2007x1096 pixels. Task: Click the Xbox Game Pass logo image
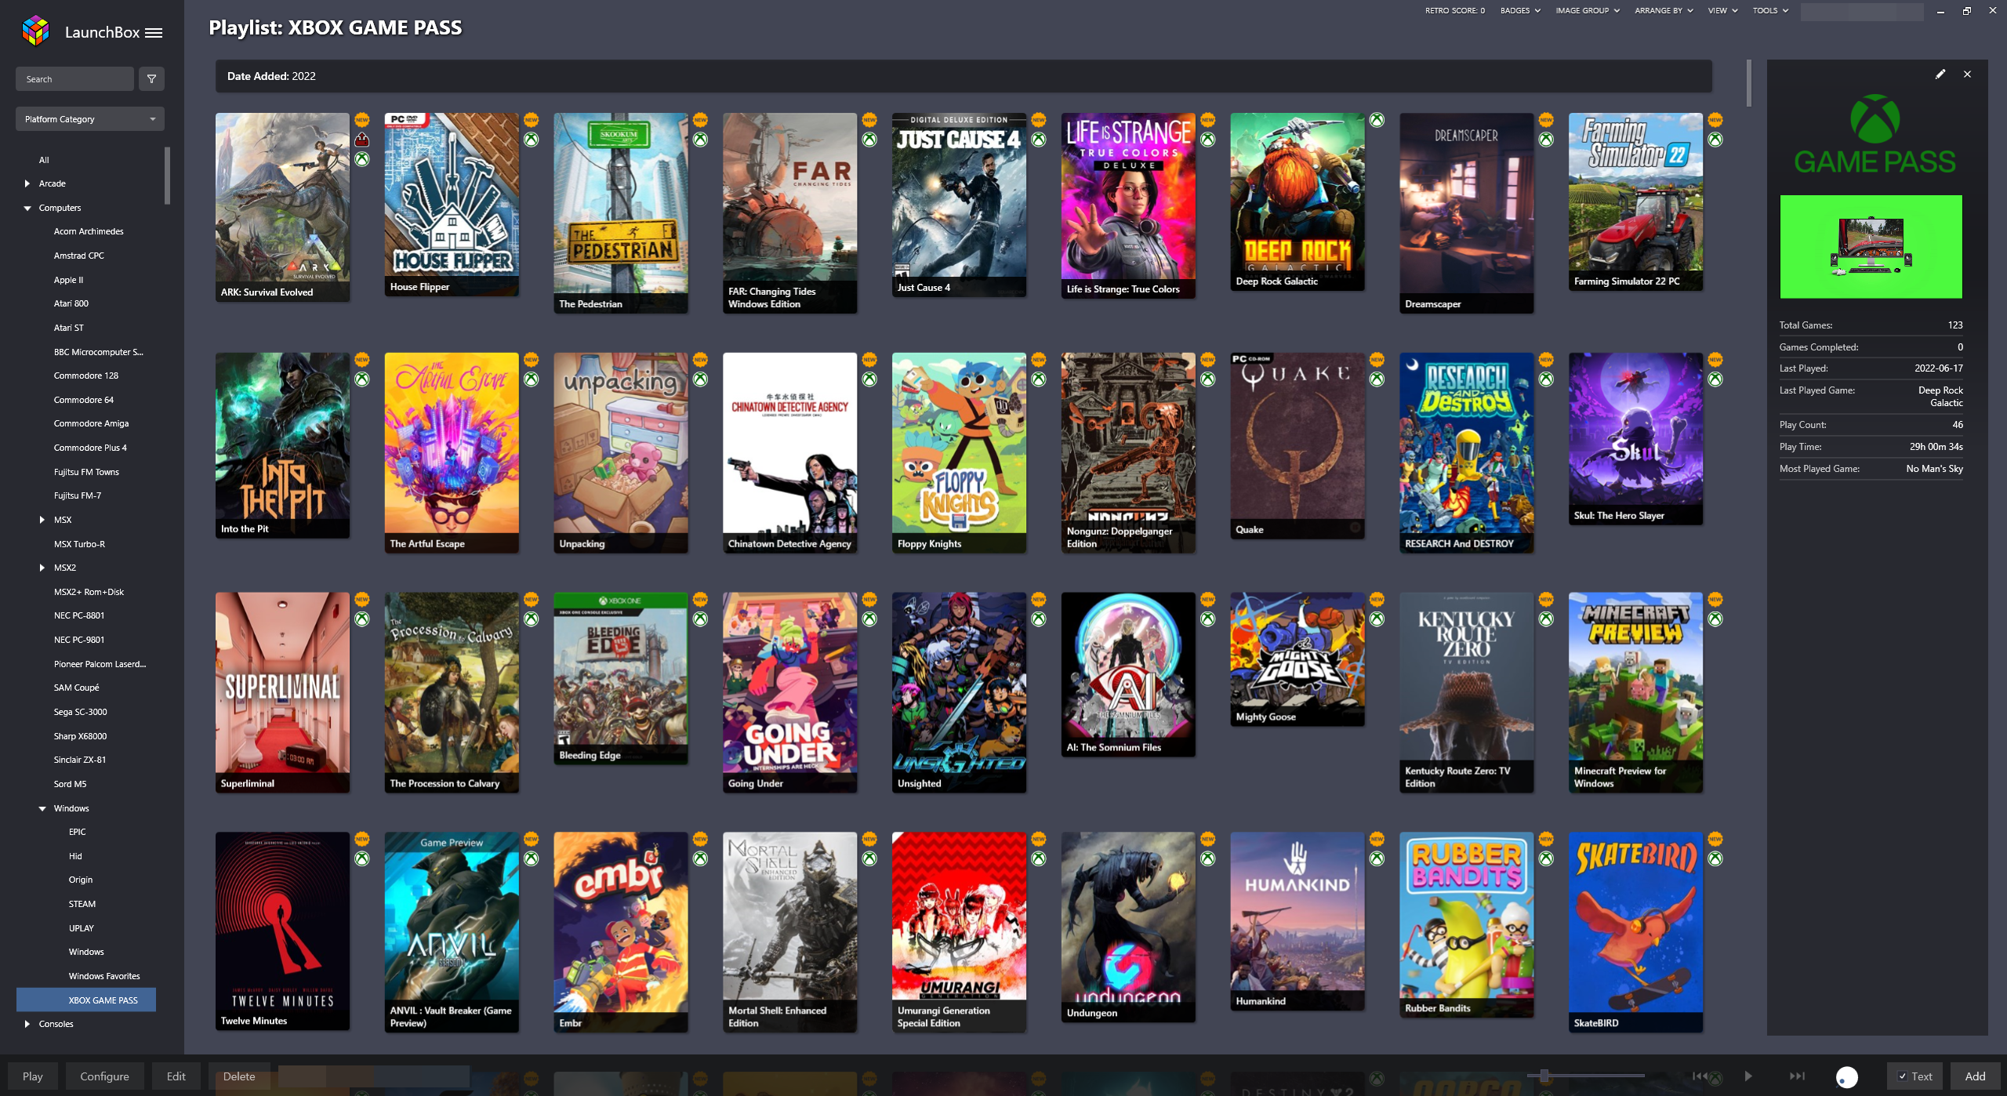tap(1875, 135)
